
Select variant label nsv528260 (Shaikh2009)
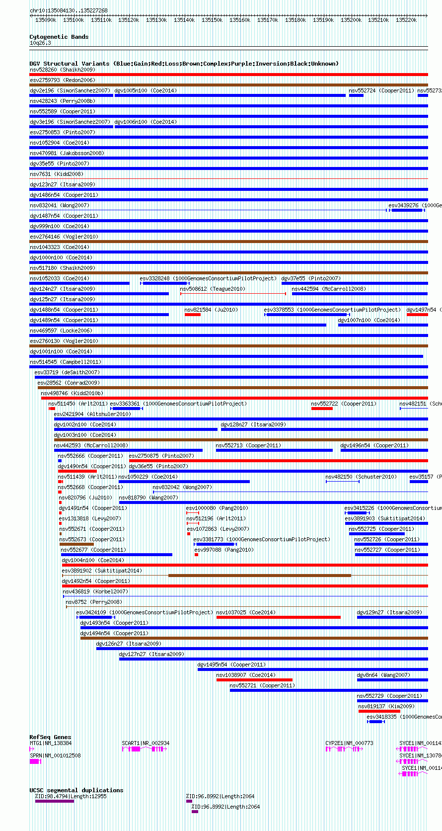point(63,70)
